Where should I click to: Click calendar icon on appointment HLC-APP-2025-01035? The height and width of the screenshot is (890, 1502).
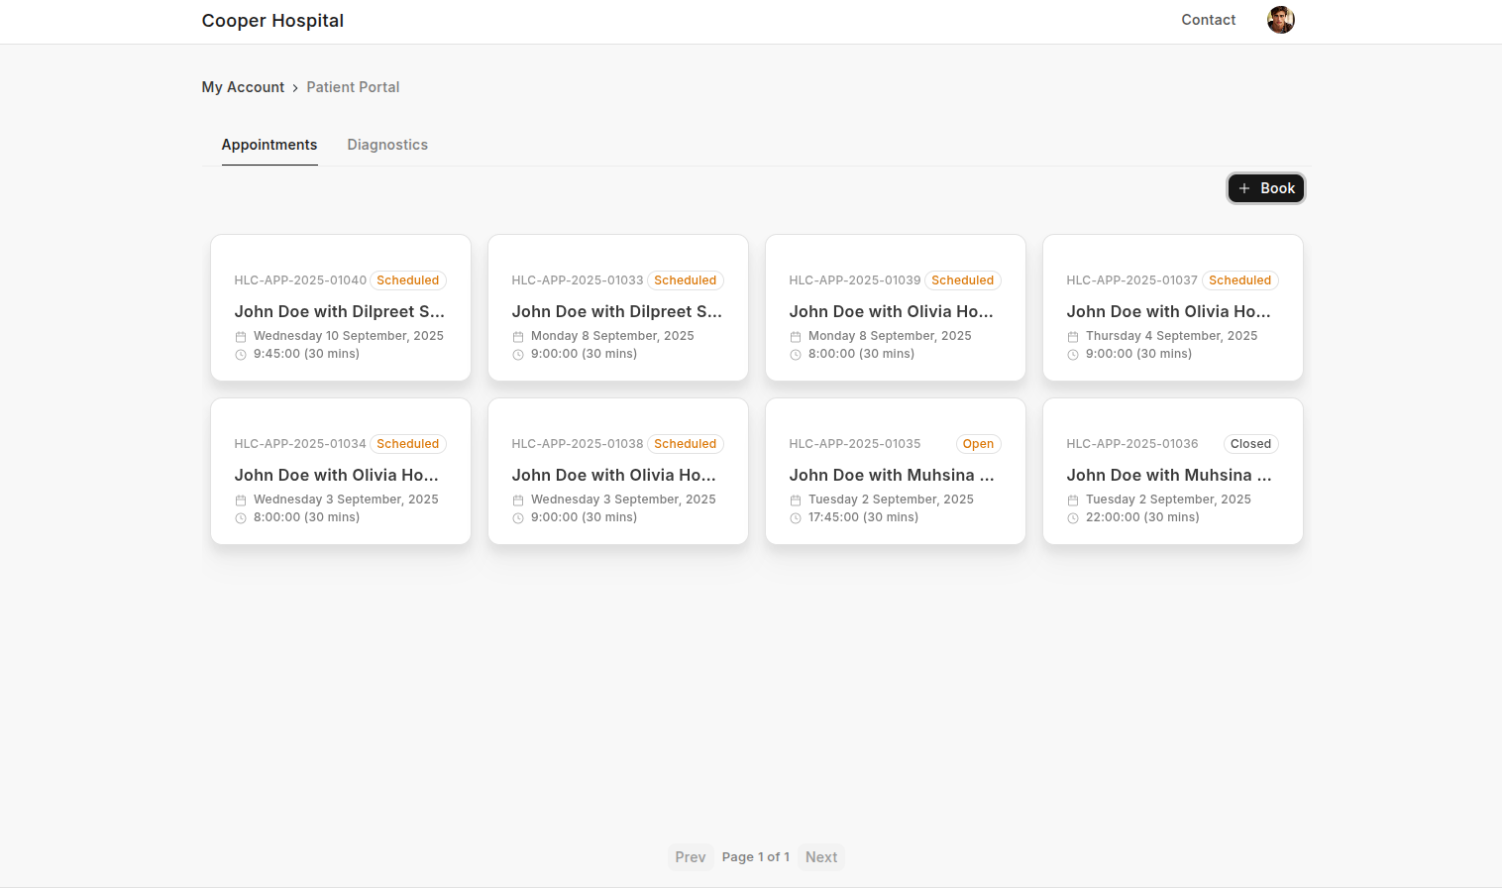coord(796,501)
